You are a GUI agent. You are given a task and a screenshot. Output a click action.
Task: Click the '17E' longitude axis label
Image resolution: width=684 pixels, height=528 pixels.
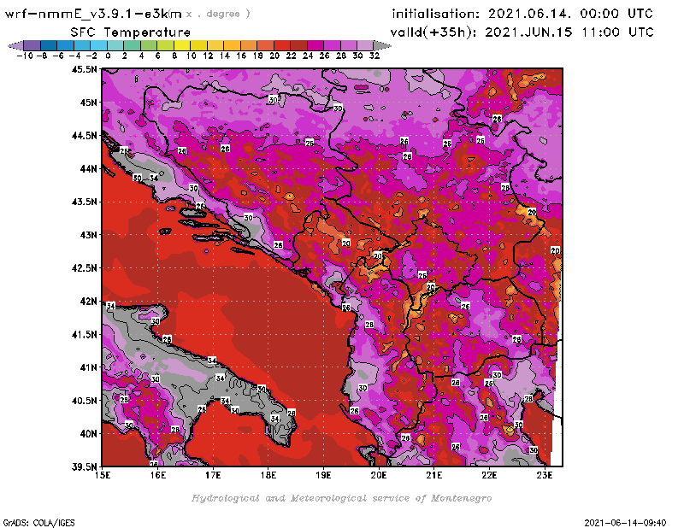click(213, 475)
